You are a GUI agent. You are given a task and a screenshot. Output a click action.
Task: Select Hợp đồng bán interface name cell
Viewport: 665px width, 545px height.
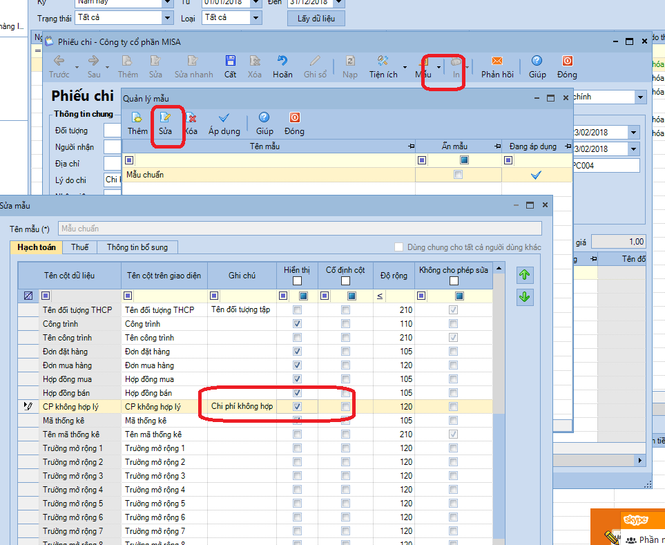coord(164,393)
